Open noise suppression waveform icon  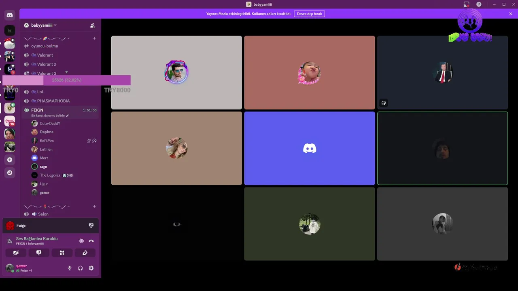coord(81,241)
